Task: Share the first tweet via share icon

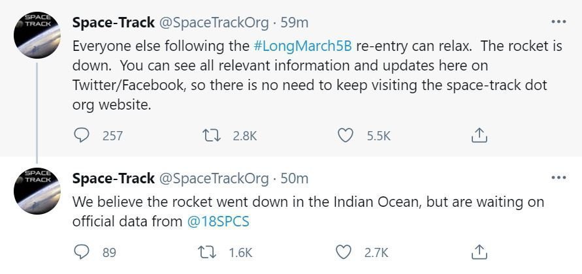Action: coord(479,136)
